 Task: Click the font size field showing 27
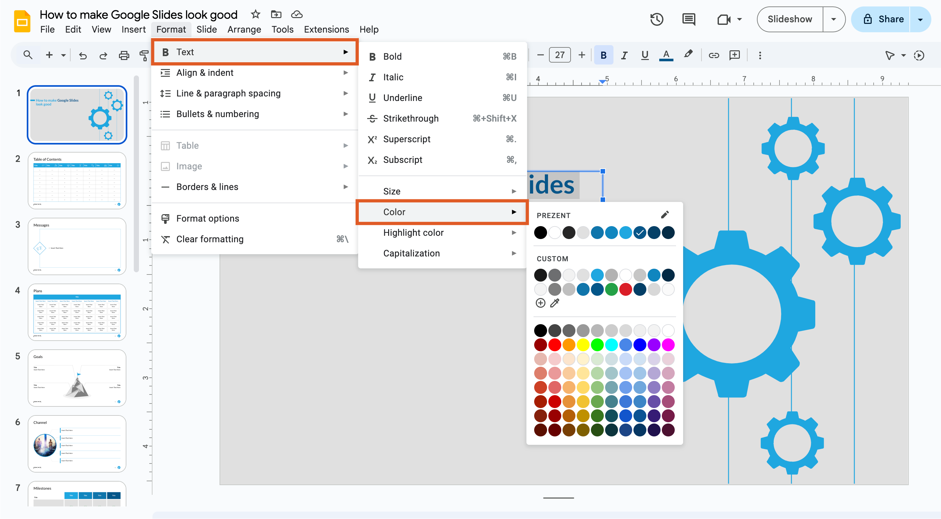coord(560,55)
